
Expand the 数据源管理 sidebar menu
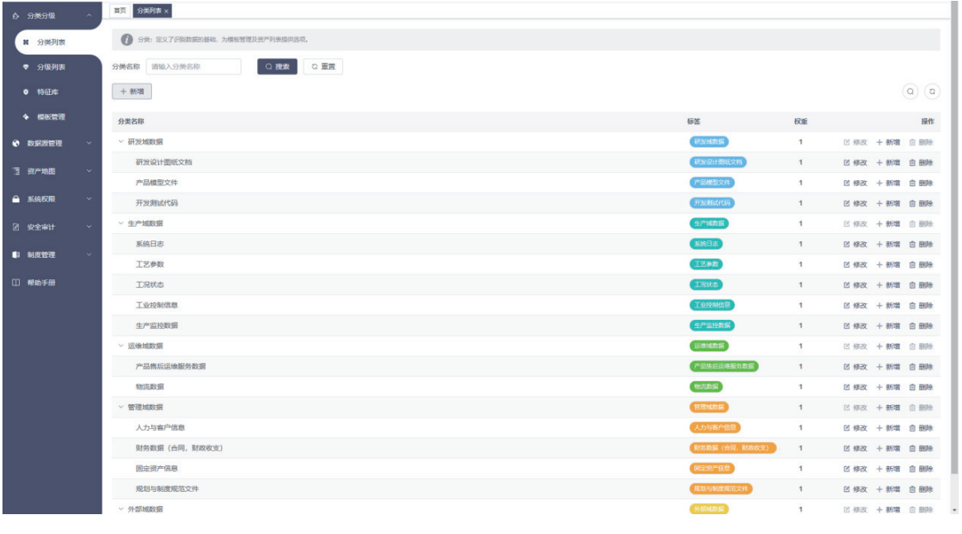tap(50, 143)
